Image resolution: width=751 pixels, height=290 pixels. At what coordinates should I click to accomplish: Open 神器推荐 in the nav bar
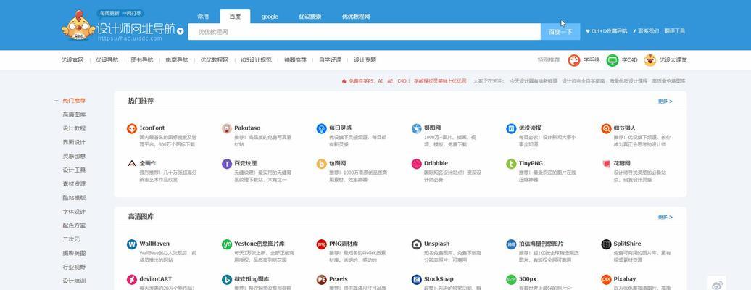(296, 60)
